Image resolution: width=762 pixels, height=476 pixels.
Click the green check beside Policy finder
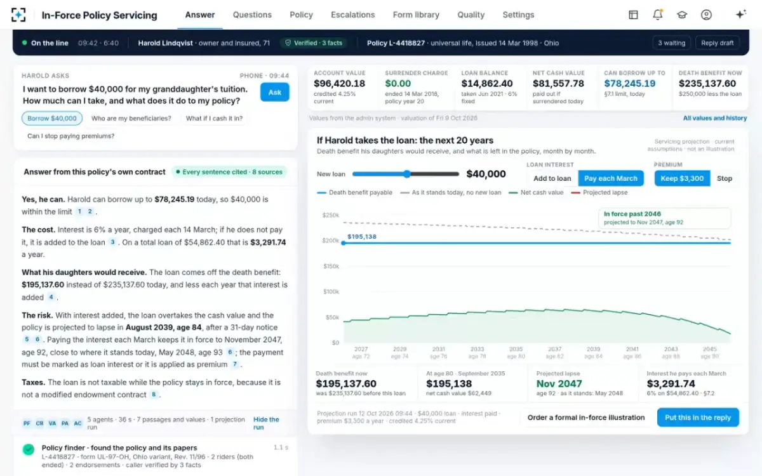(x=29, y=449)
